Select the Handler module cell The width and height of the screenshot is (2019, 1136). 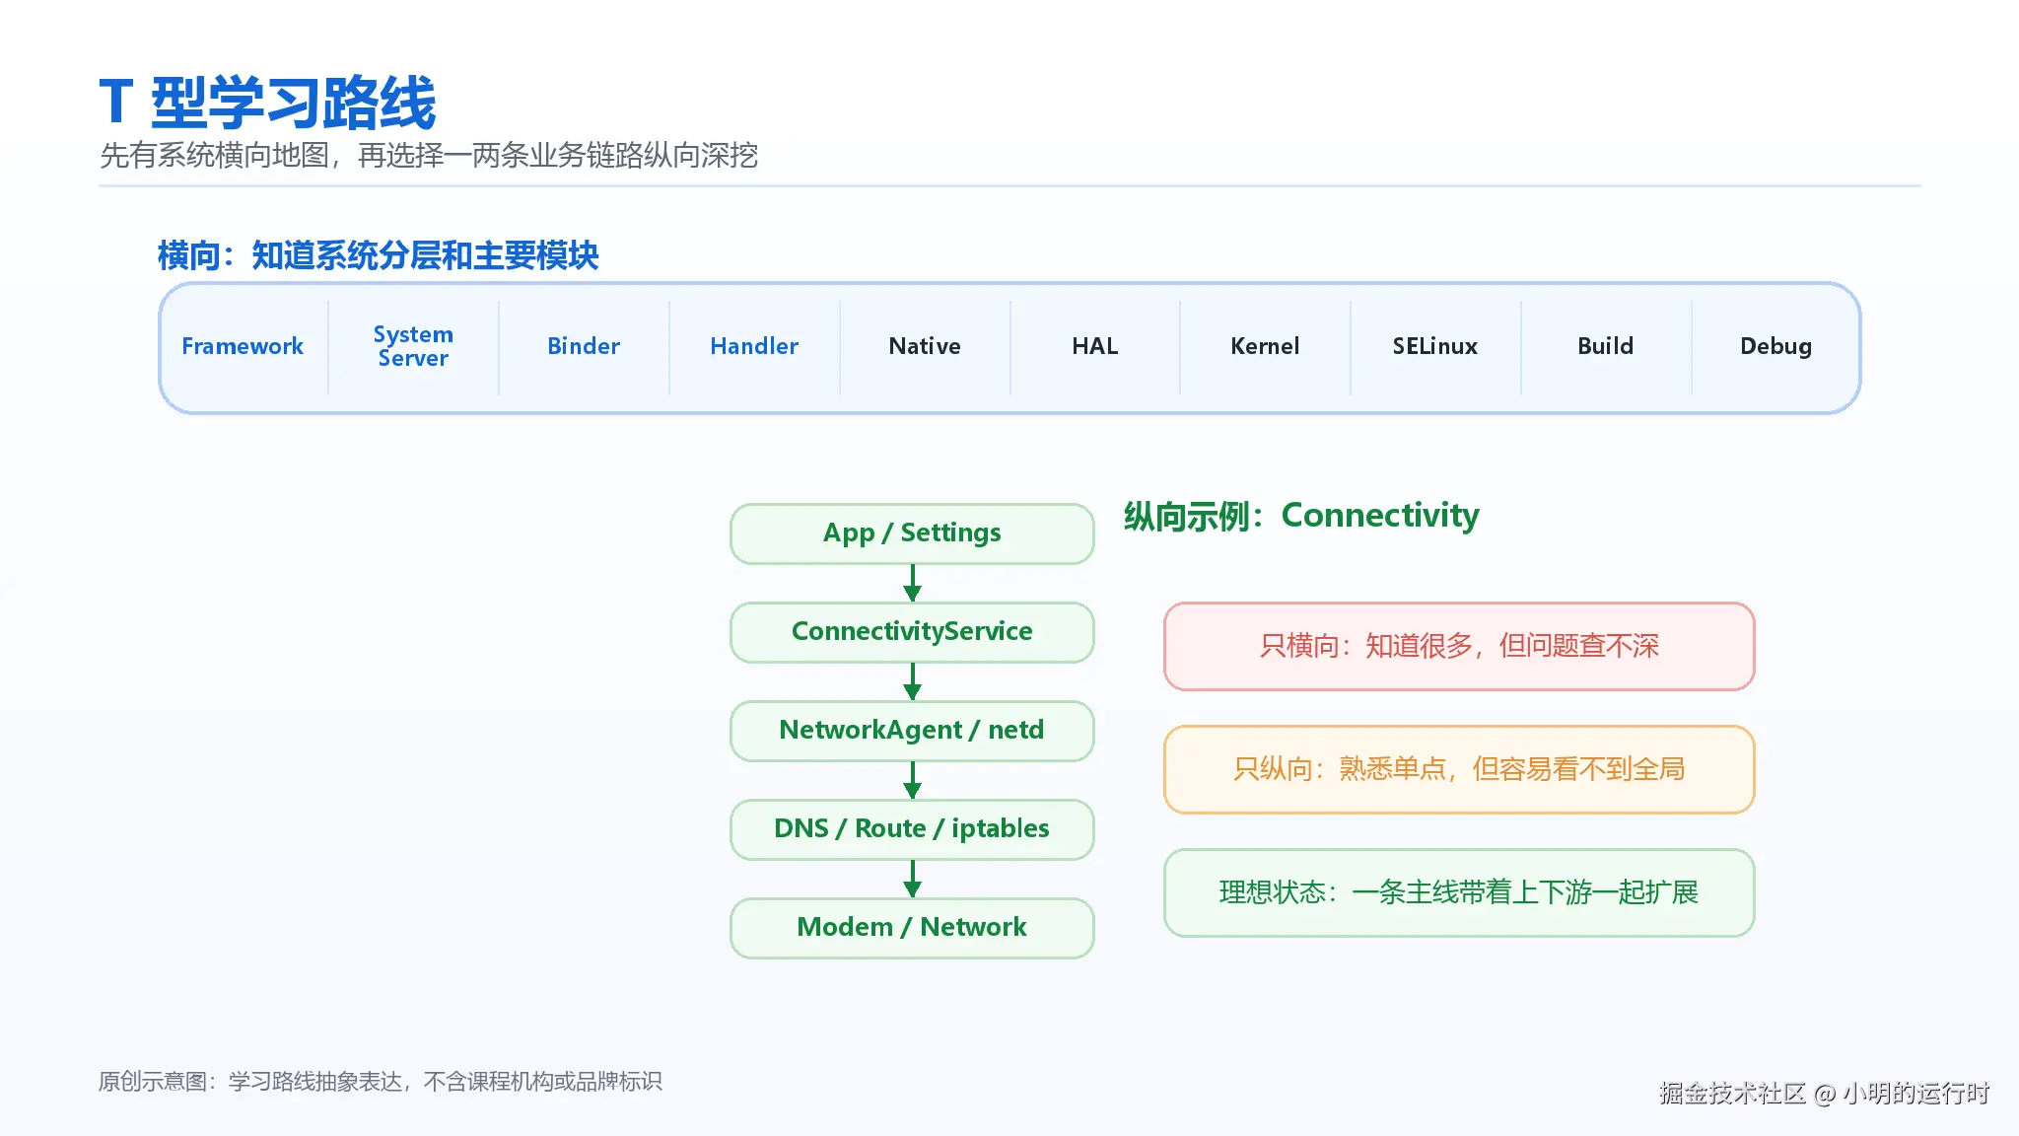coord(754,346)
